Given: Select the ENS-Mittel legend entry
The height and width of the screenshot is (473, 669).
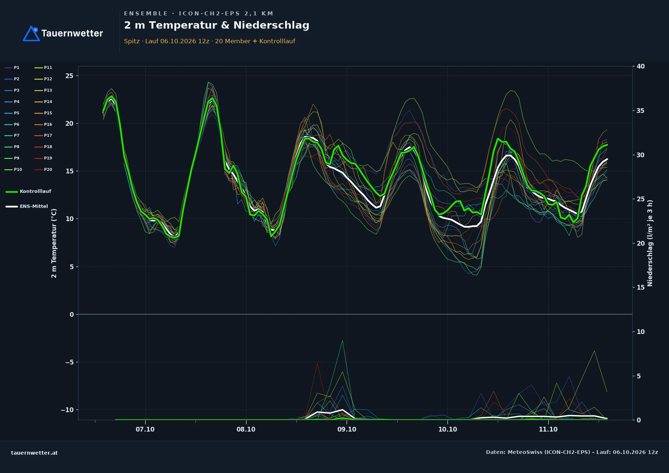Looking at the screenshot, I should click(27, 206).
